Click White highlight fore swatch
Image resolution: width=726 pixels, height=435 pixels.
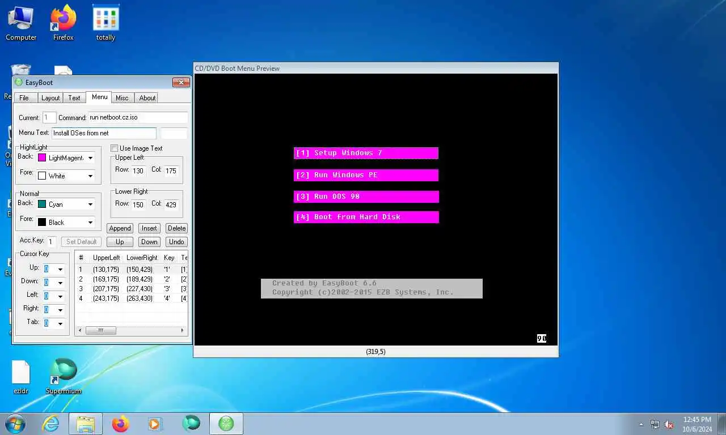tap(42, 176)
